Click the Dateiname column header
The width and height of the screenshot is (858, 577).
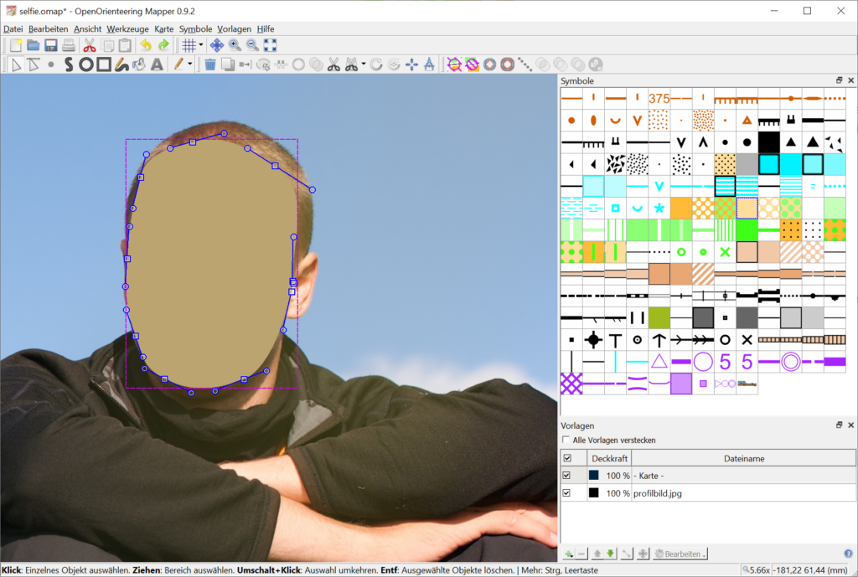click(x=743, y=458)
